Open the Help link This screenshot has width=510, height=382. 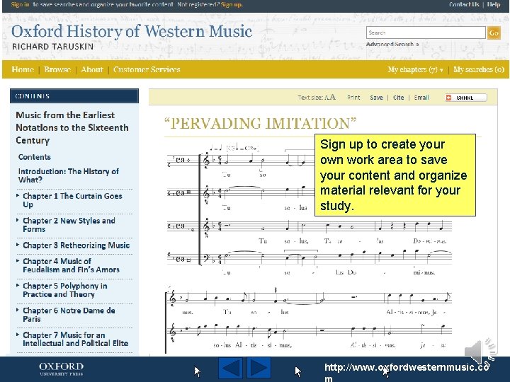point(494,4)
